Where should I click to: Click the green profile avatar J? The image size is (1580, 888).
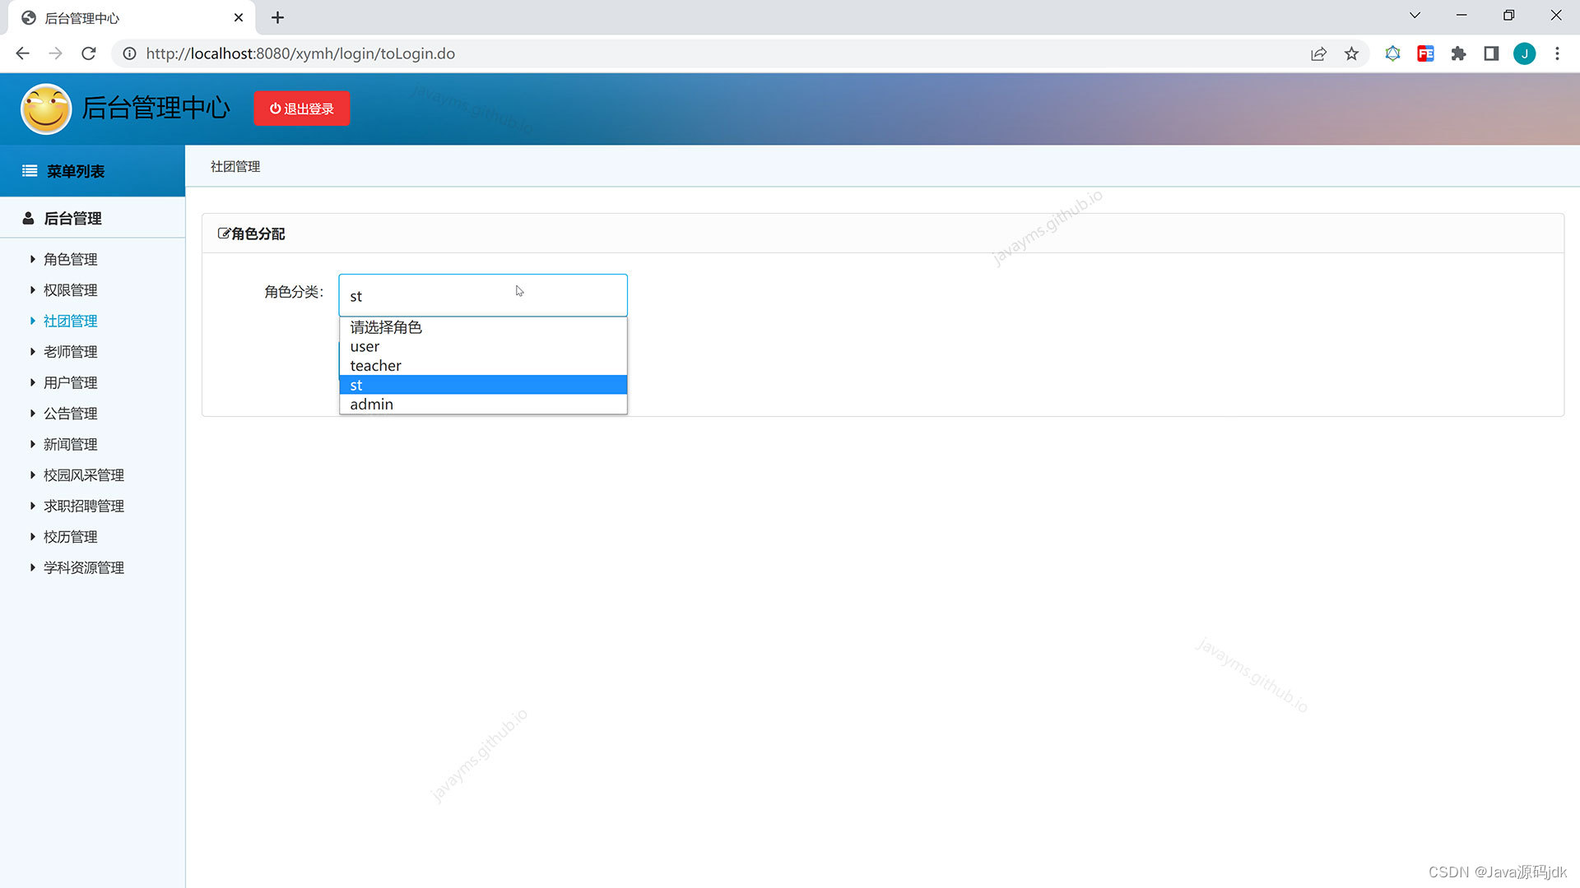click(x=1524, y=53)
